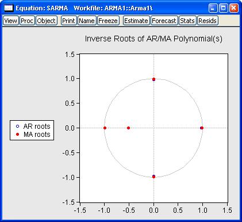The image size is (242, 222).
Task: Click the root marker at bottom of unit circle
Action: (153, 177)
